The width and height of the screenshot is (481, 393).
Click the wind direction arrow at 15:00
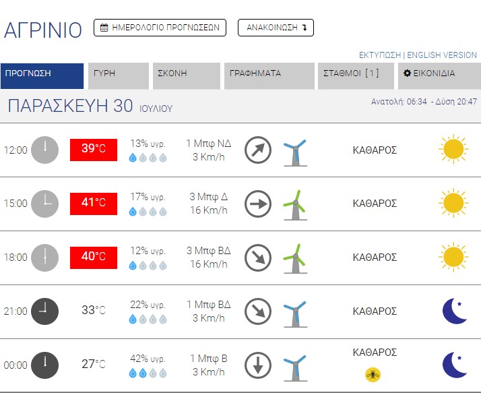point(258,204)
